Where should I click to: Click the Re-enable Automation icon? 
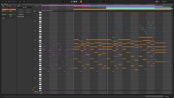point(83,2)
